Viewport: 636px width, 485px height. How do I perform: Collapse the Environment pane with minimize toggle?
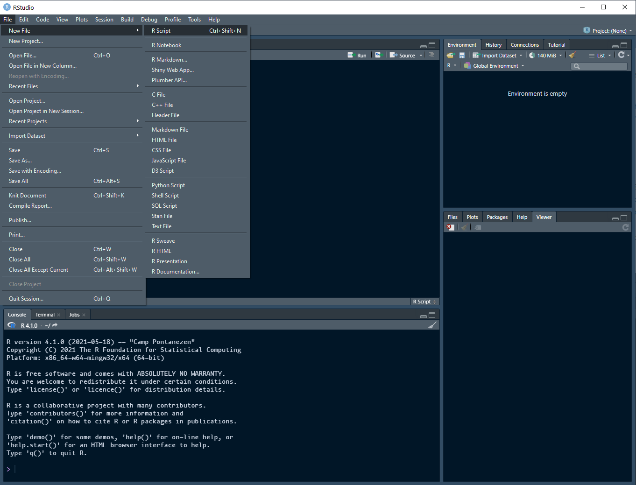pos(615,45)
